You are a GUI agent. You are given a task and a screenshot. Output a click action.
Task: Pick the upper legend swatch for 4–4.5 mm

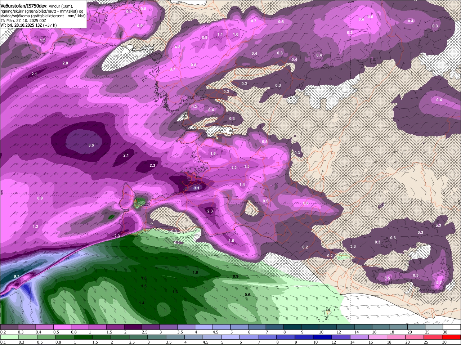click(203, 327)
